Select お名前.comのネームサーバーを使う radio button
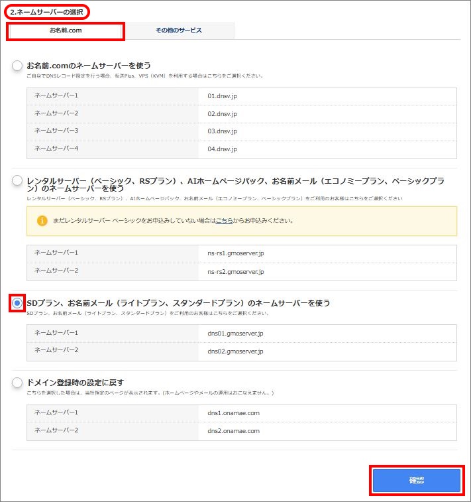471x502 pixels. point(17,66)
